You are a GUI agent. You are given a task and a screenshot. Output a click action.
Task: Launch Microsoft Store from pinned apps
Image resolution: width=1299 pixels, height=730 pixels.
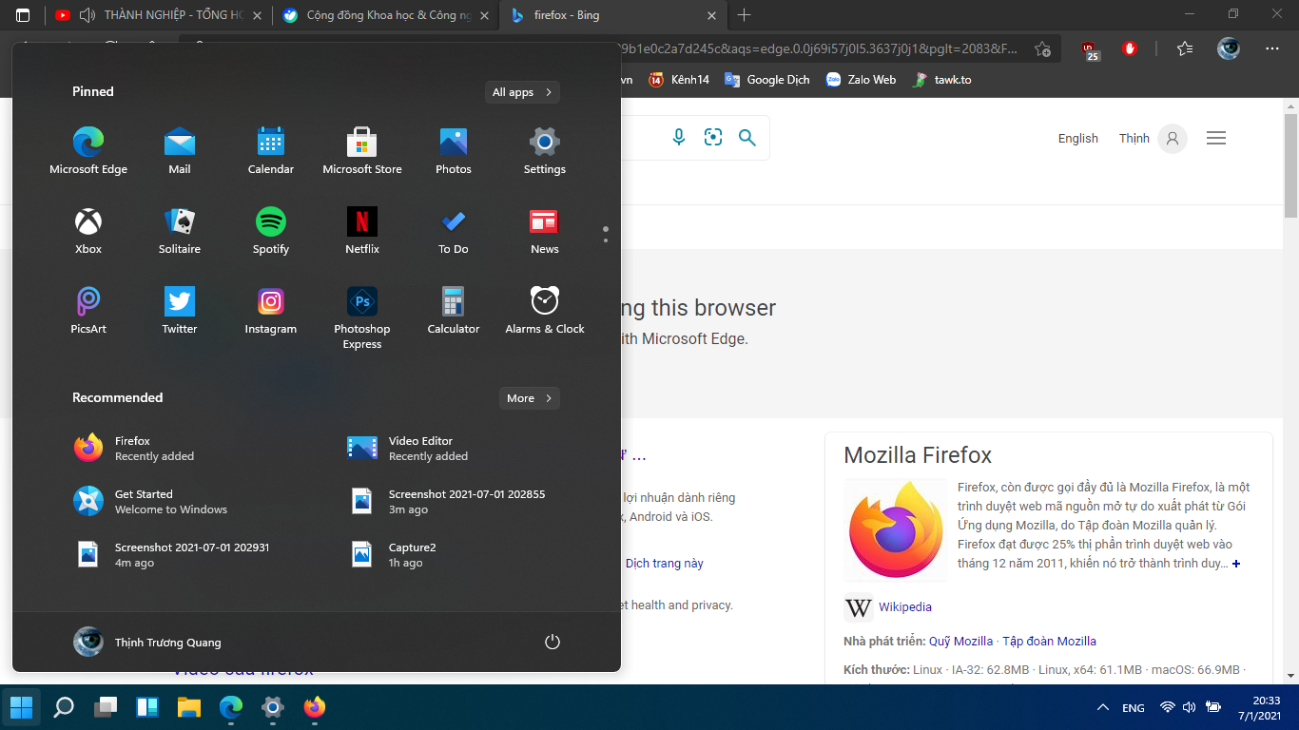pyautogui.click(x=362, y=151)
